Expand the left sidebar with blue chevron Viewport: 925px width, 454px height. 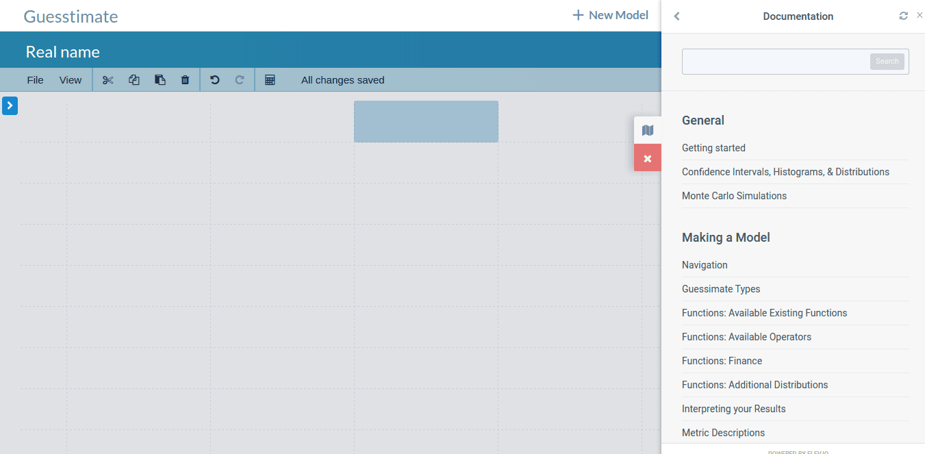click(x=10, y=105)
